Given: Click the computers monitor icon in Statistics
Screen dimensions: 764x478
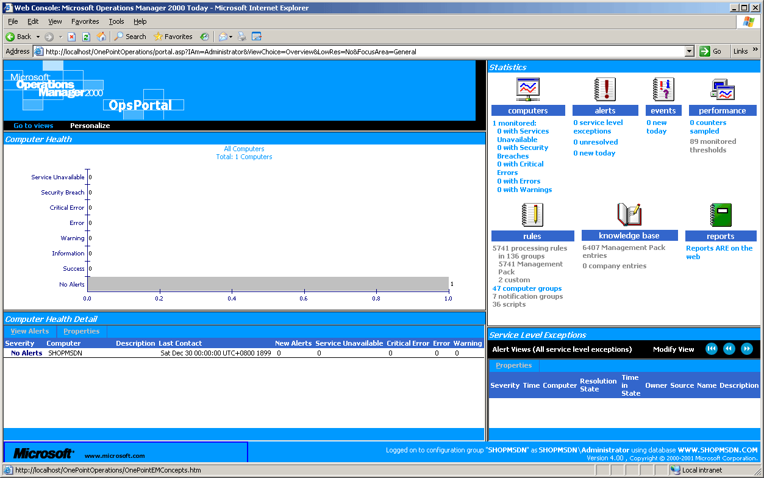Looking at the screenshot, I should point(527,90).
